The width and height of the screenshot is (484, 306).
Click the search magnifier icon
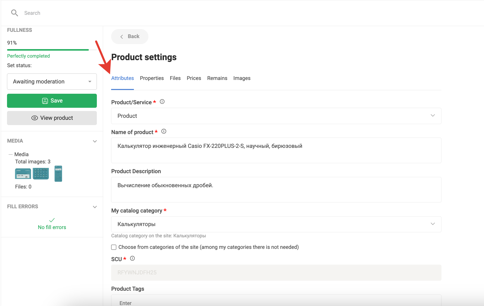pos(15,13)
